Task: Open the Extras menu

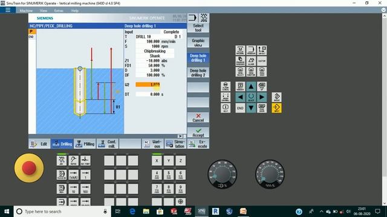Action: click(x=59, y=11)
